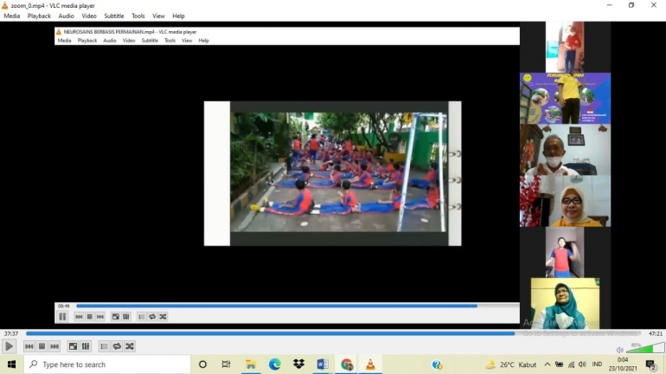
Task: Open Media menu in outer VLC
Action: [x=11, y=16]
